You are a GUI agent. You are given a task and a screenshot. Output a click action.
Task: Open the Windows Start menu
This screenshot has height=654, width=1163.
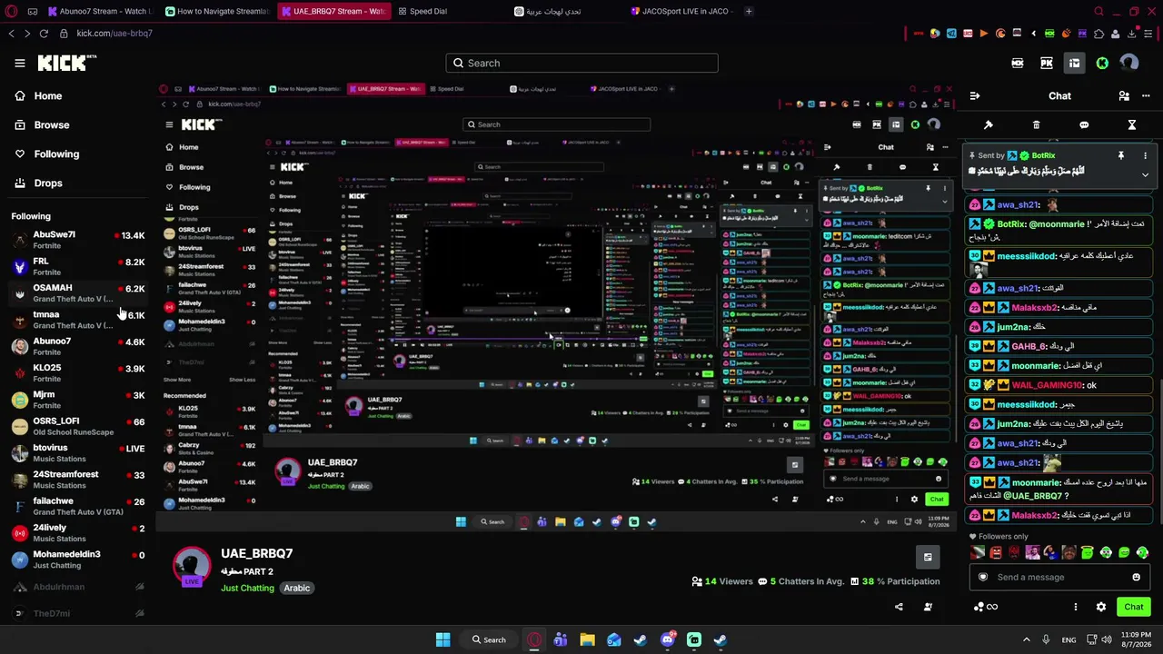pyautogui.click(x=442, y=640)
